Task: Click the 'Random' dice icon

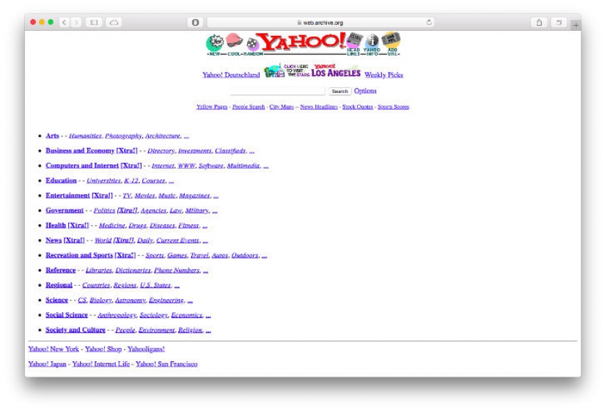Action: pos(252,43)
